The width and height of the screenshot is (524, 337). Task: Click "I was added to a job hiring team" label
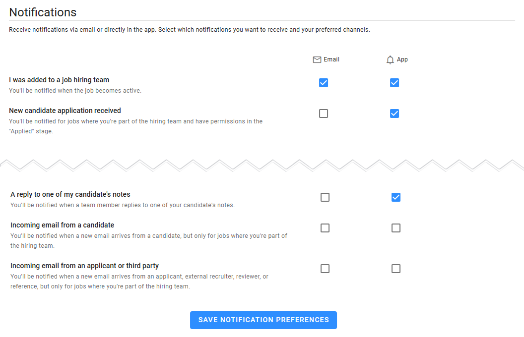click(59, 80)
